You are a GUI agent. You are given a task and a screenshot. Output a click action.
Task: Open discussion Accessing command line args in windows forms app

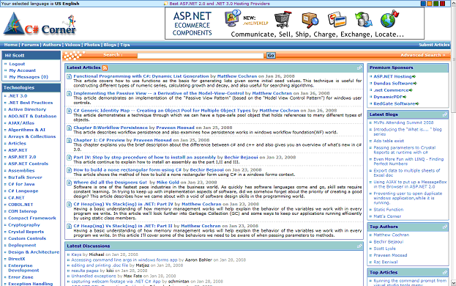point(124,260)
